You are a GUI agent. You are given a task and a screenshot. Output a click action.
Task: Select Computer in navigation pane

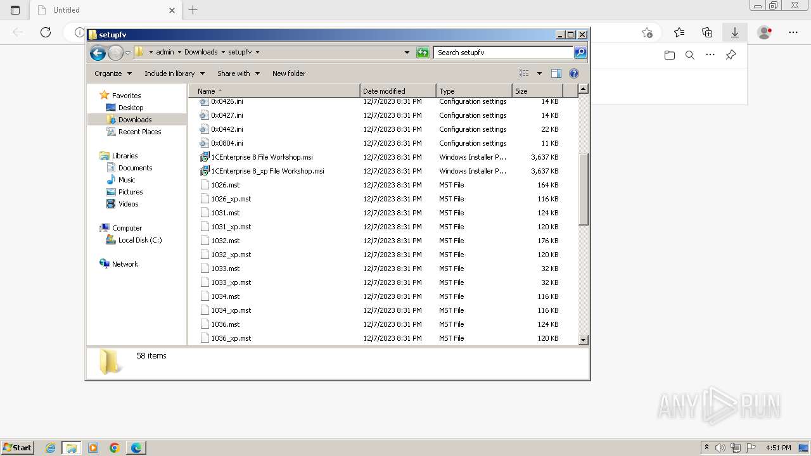pos(127,228)
